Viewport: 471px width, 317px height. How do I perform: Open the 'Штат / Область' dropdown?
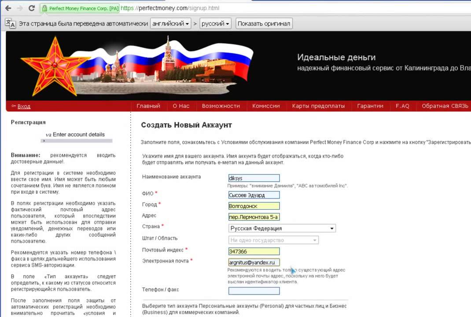coord(273,240)
